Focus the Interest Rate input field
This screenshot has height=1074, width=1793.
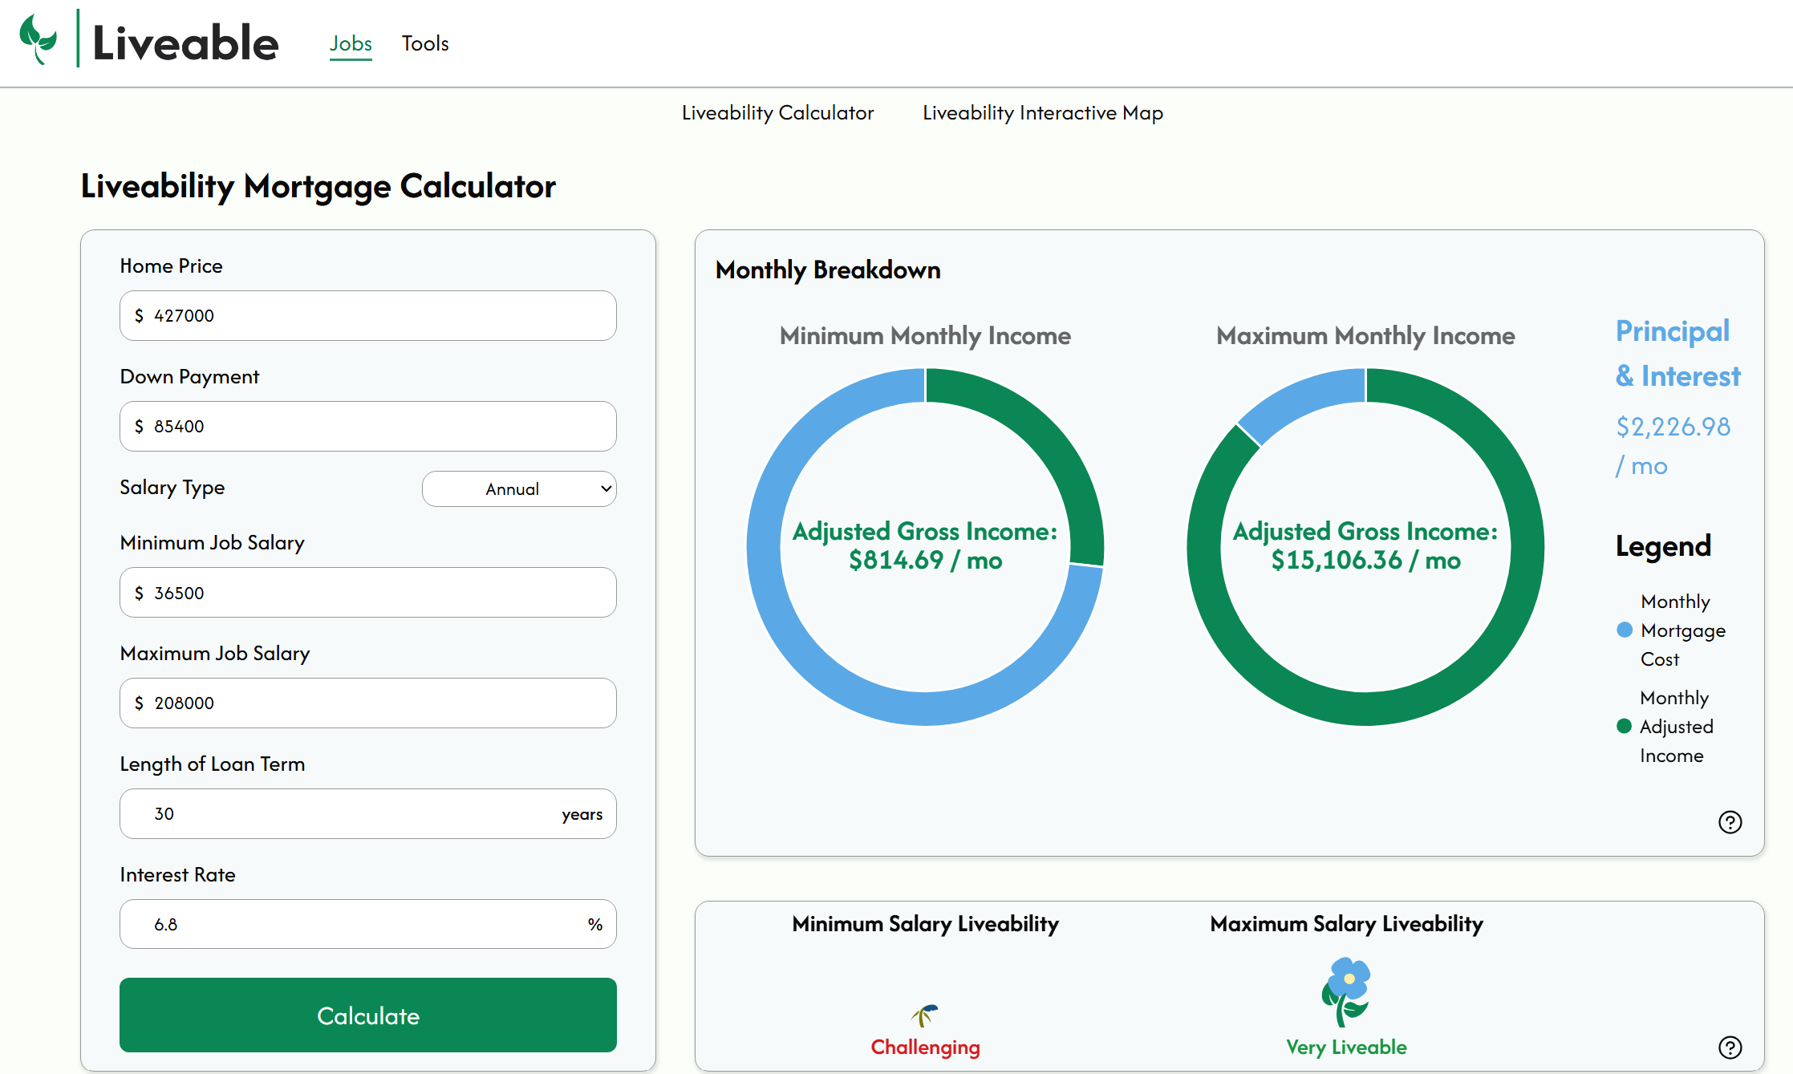(x=368, y=924)
